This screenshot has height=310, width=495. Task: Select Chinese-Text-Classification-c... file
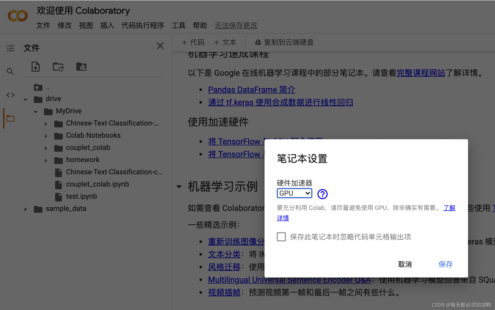114,172
